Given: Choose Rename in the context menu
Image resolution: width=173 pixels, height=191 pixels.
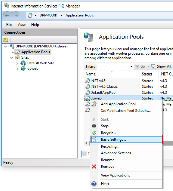Looking at the screenshot, I should tap(126, 160).
